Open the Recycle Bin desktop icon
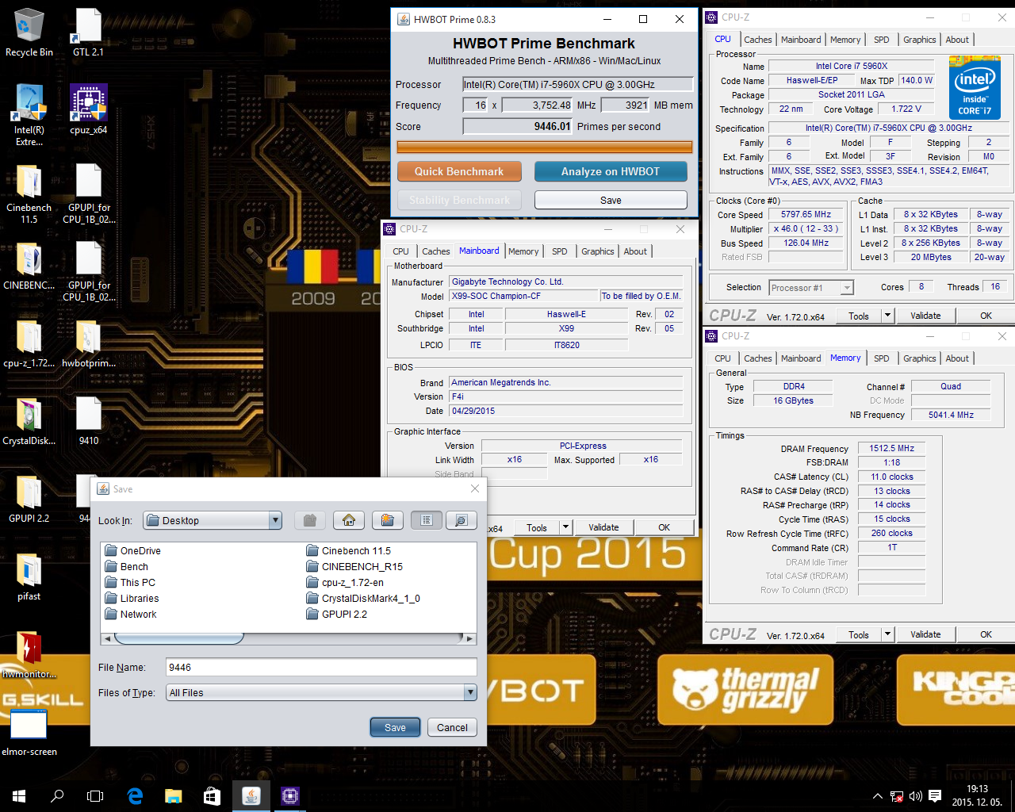The image size is (1015, 812). click(x=29, y=33)
